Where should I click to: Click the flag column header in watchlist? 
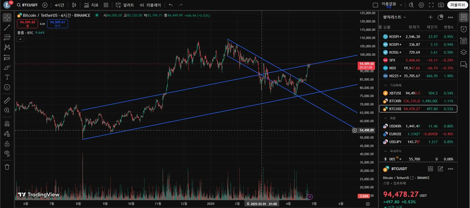click(x=381, y=27)
